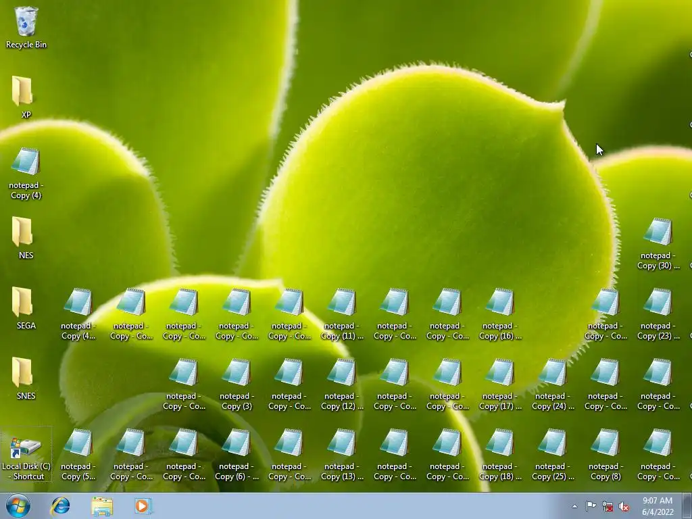692x519 pixels.
Task: Select notepad - Copy (23) icon
Action: (658, 314)
